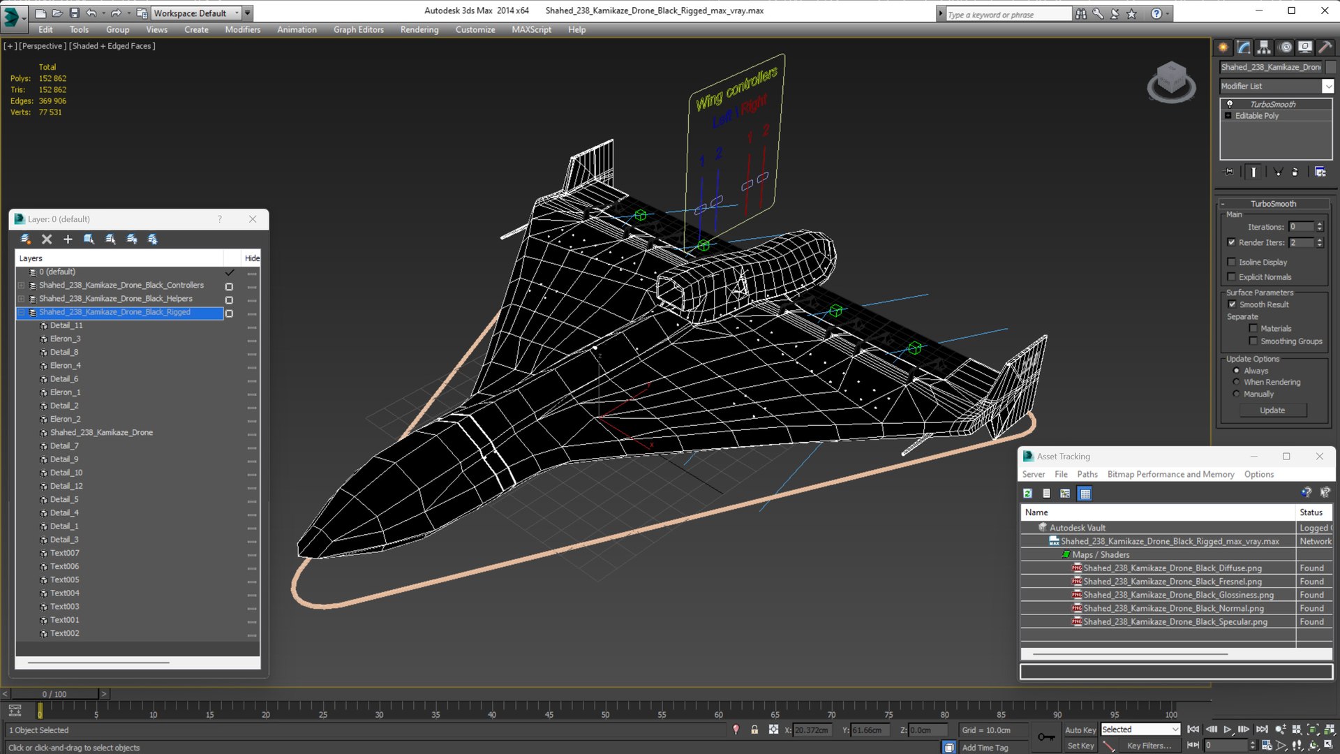Viewport: 1340px width, 754px height.
Task: Click the Redo arrow icon
Action: [x=116, y=13]
